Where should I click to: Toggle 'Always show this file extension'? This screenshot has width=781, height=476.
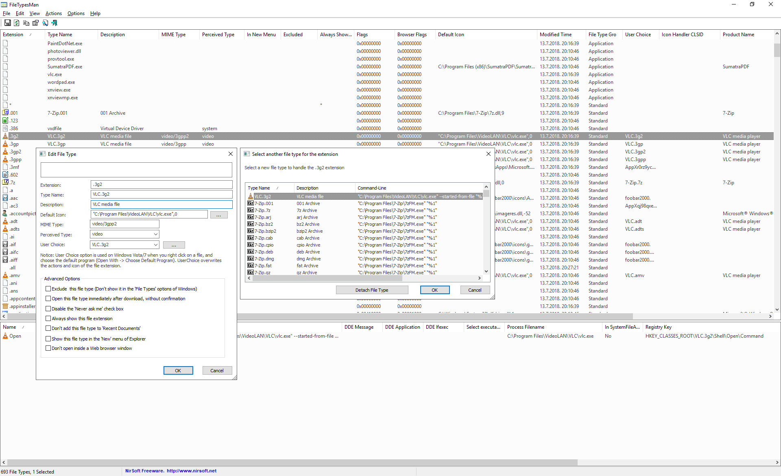pos(48,319)
